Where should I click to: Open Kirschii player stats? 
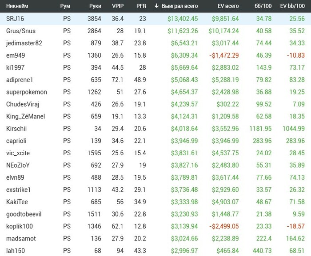pyautogui.click(x=16, y=129)
